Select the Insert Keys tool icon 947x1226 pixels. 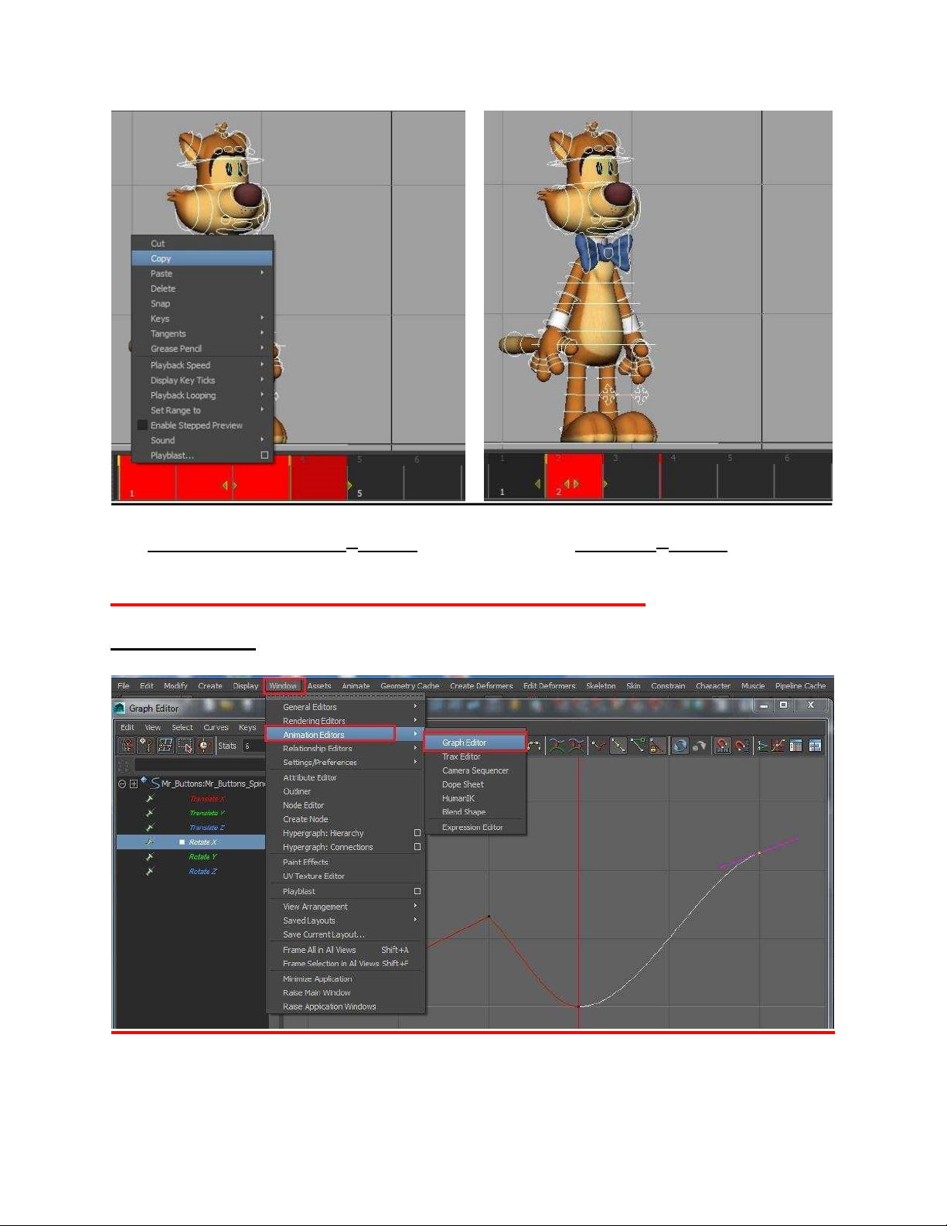point(145,746)
